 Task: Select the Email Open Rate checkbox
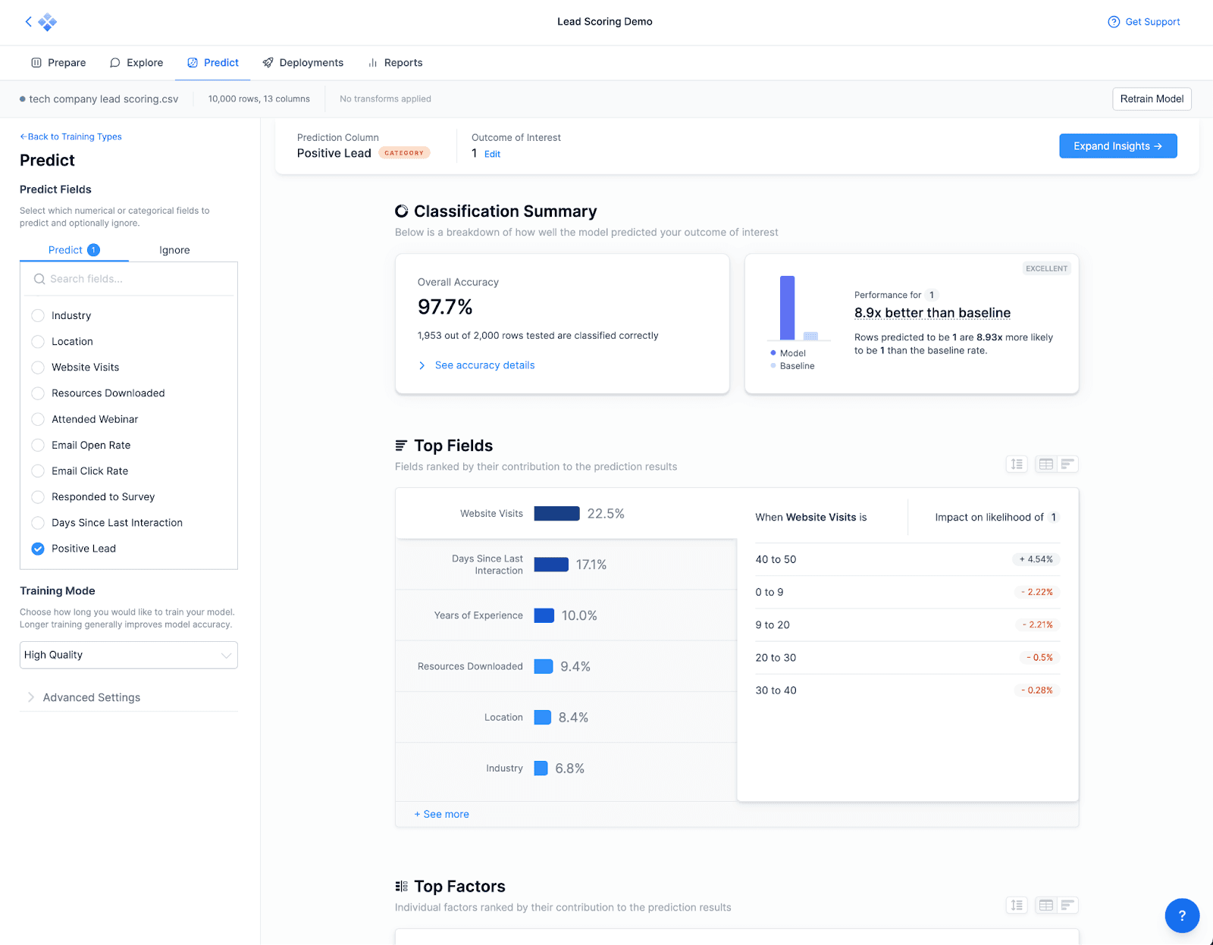[x=38, y=445]
